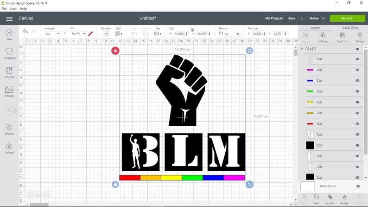Hide the red Cut layer
The height and width of the screenshot is (207, 368).
click(357, 124)
